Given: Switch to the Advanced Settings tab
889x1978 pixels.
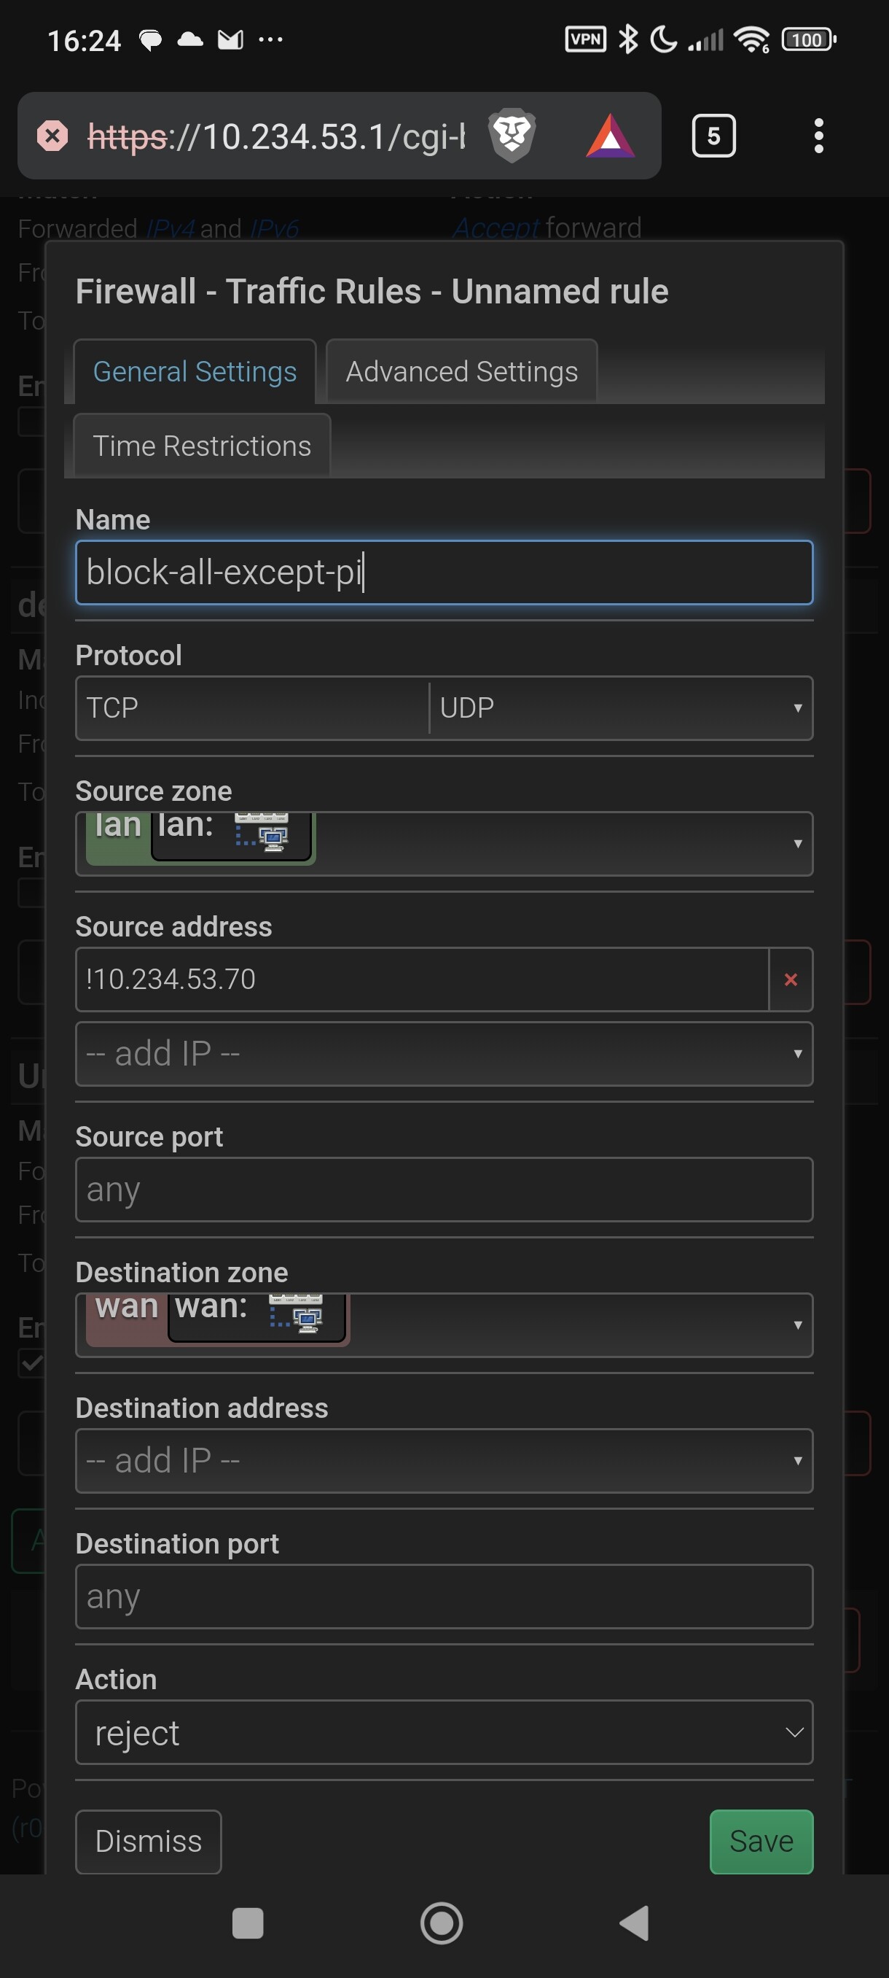Looking at the screenshot, I should coord(461,372).
